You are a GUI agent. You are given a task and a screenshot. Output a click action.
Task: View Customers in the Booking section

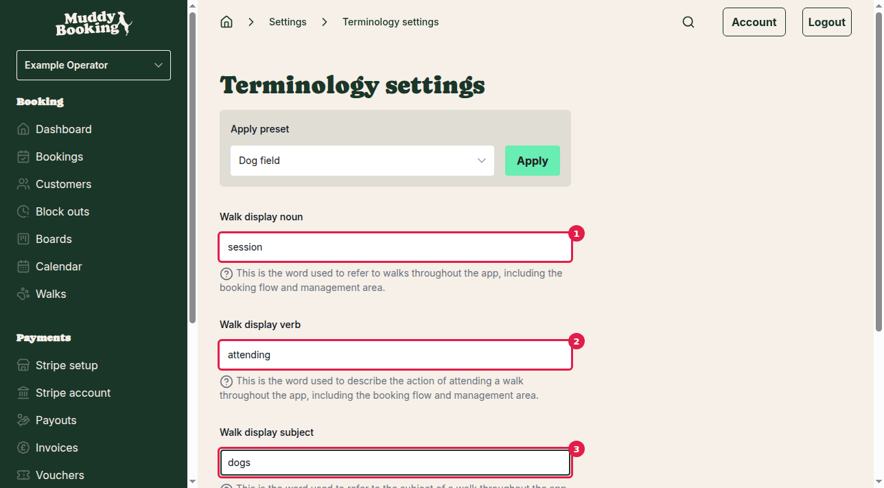[63, 184]
